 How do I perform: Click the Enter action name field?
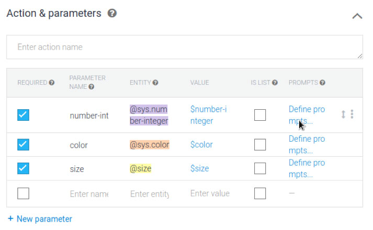pos(185,47)
